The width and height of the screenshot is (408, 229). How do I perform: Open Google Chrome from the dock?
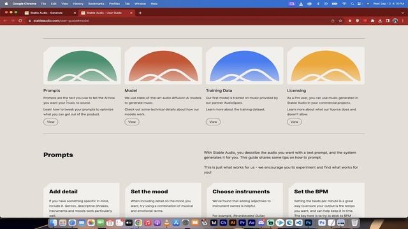138,223
